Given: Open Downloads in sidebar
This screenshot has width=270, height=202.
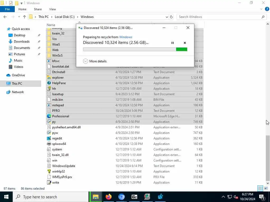Looking at the screenshot, I should (22, 42).
